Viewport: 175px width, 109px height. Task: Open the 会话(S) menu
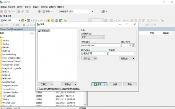[x=36, y=7]
